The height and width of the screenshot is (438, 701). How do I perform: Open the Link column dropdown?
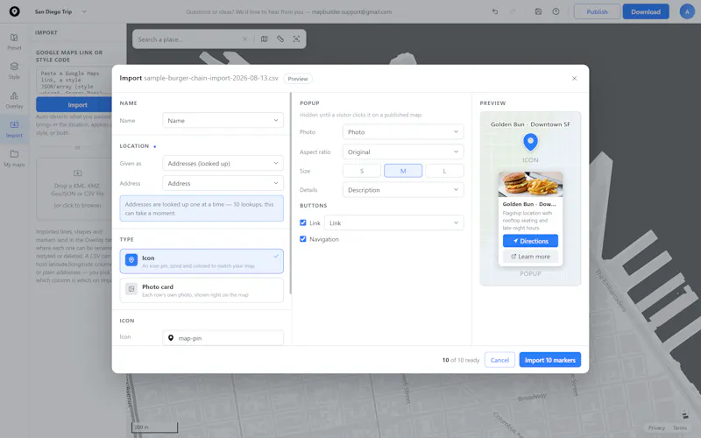tap(393, 223)
